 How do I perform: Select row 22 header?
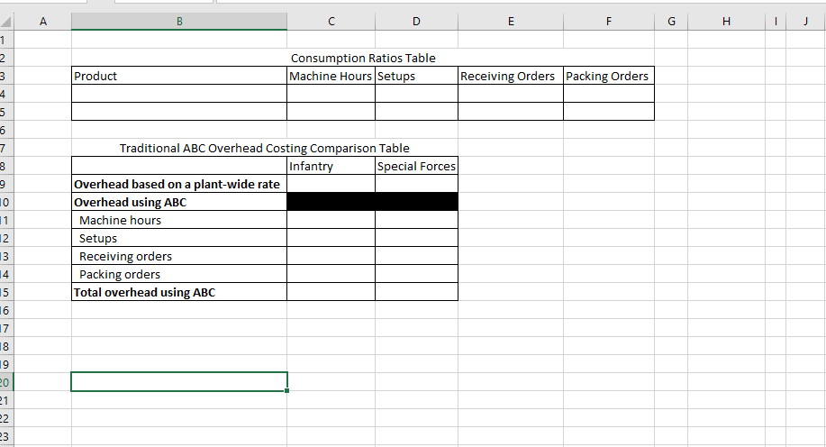pyautogui.click(x=5, y=418)
